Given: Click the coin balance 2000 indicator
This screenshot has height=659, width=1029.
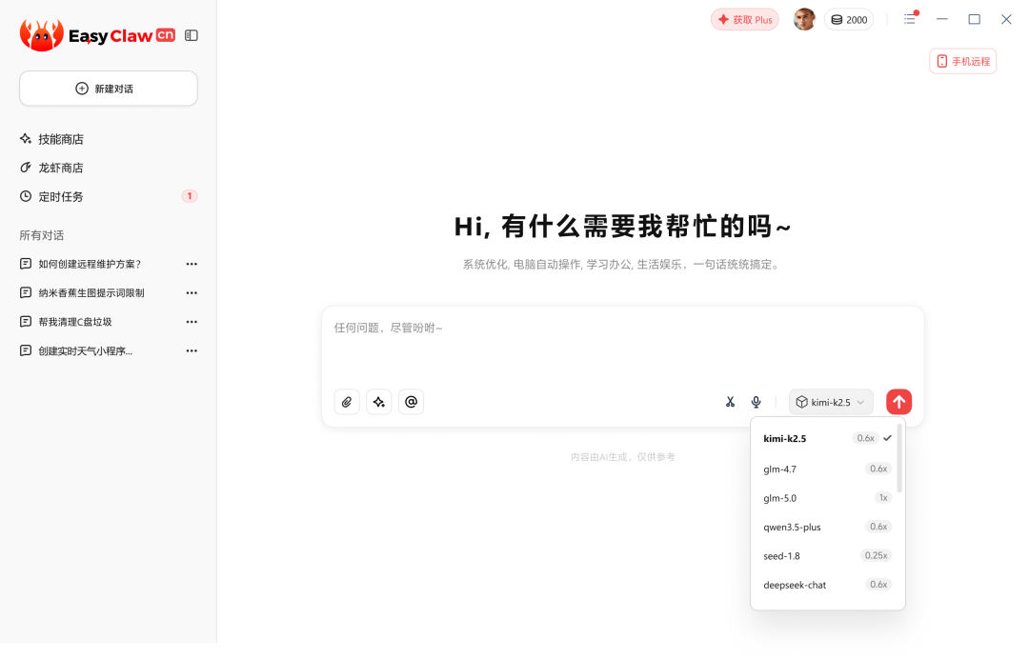Looking at the screenshot, I should click(848, 19).
